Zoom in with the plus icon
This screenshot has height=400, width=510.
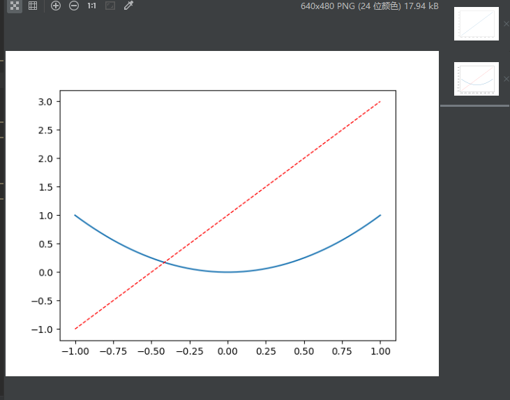[56, 6]
